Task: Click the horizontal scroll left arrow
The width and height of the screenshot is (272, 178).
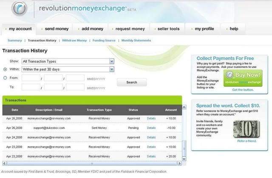Action: coord(5,163)
